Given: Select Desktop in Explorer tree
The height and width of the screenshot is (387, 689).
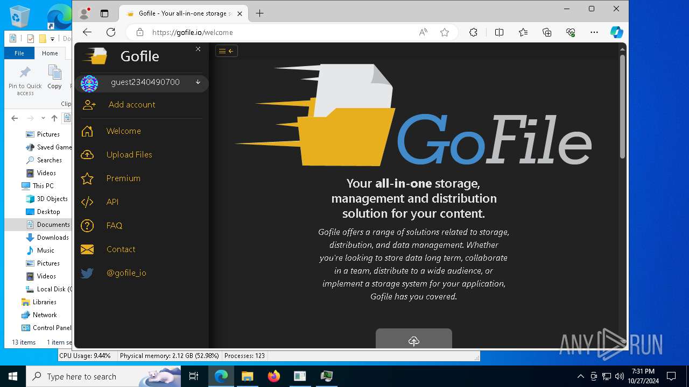Looking at the screenshot, I should [x=44, y=212].
